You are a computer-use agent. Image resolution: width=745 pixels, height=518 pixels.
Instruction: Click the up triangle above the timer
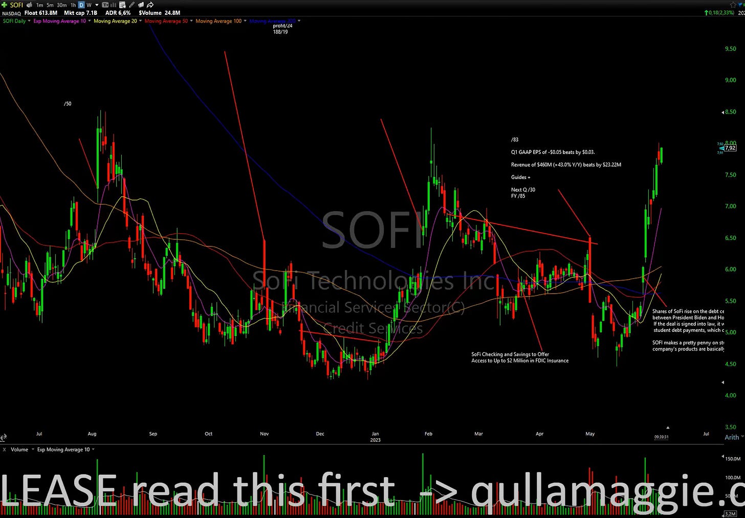[x=668, y=427]
